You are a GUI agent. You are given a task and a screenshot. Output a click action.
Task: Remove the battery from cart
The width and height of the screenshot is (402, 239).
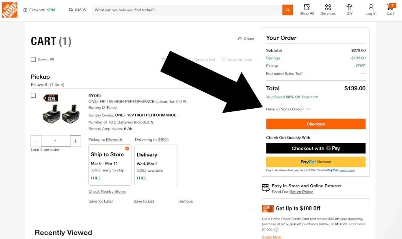[185, 201]
